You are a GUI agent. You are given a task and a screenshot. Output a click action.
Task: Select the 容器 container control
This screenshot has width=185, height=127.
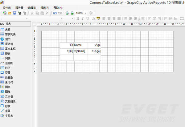coord(6,73)
